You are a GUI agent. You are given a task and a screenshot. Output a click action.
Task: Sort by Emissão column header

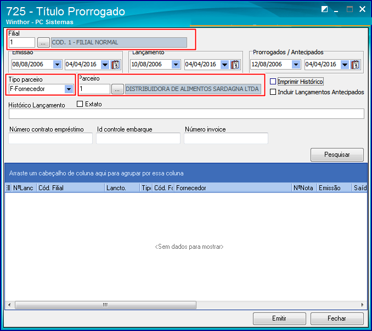pyautogui.click(x=334, y=188)
